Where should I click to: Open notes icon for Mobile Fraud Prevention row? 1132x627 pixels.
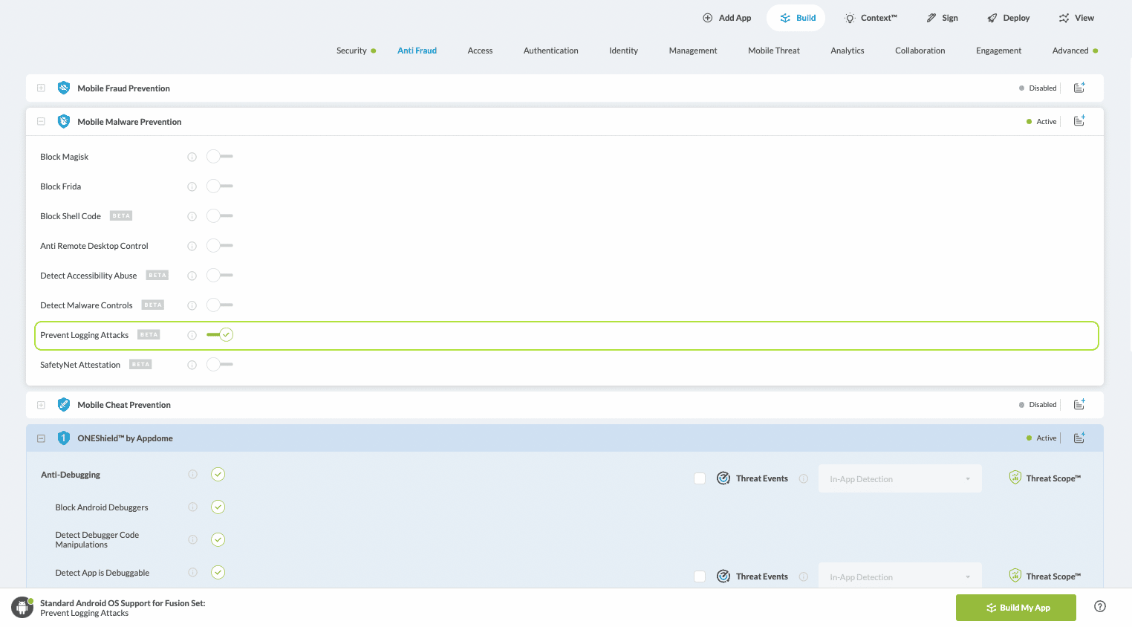(x=1079, y=88)
